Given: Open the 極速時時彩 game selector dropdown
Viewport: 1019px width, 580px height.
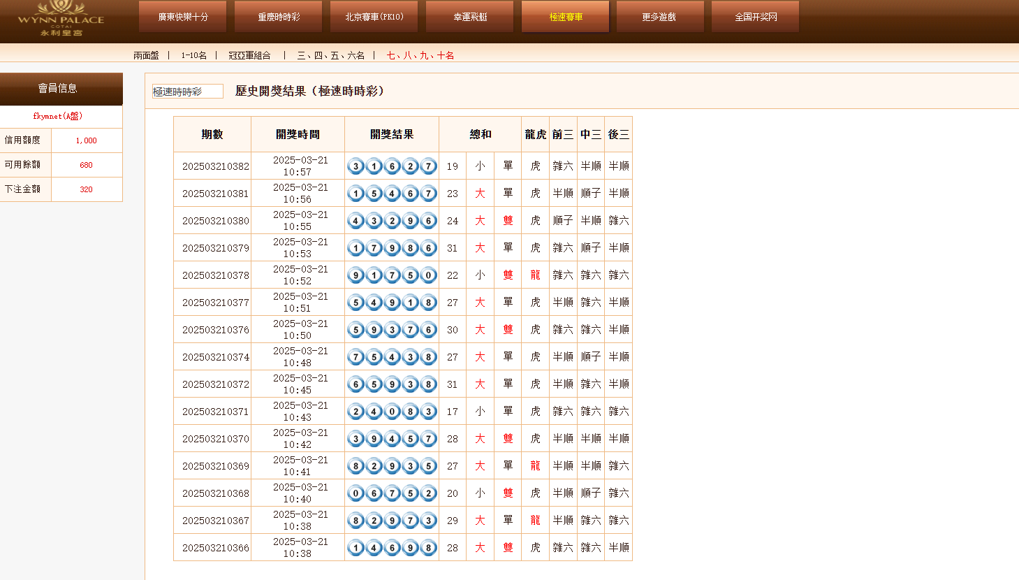Looking at the screenshot, I should pyautogui.click(x=187, y=92).
